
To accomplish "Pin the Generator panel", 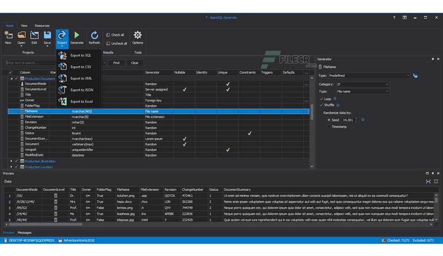I will click(x=432, y=59).
